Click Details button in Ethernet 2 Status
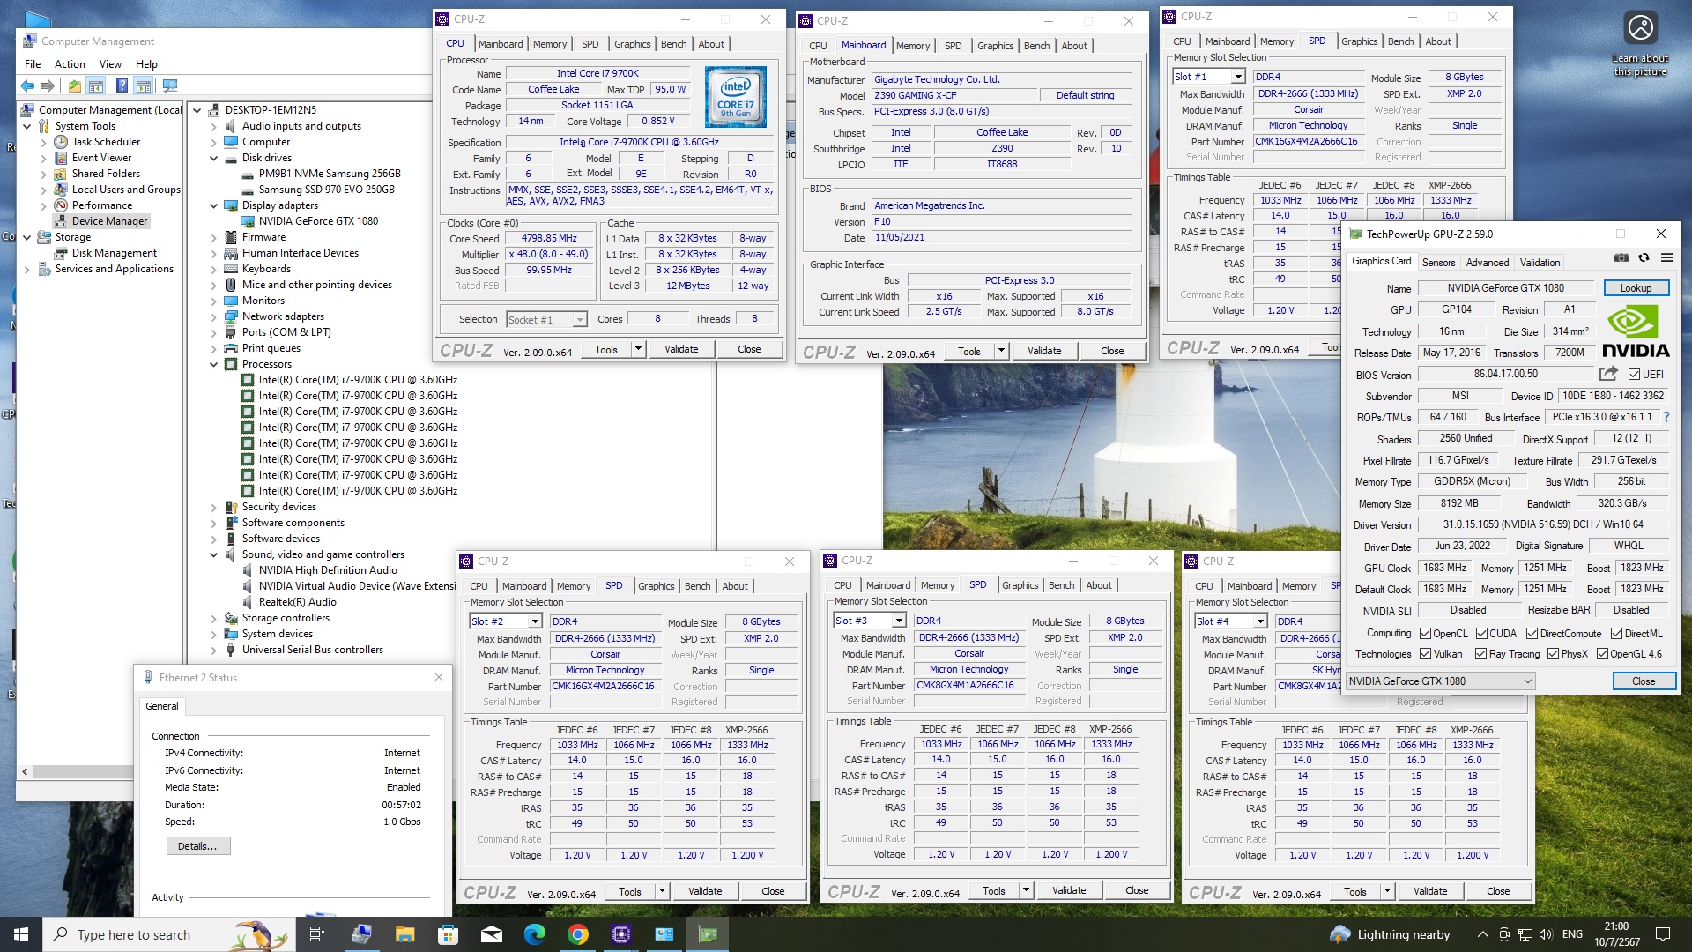Screen dimensions: 1692x952 (197, 845)
